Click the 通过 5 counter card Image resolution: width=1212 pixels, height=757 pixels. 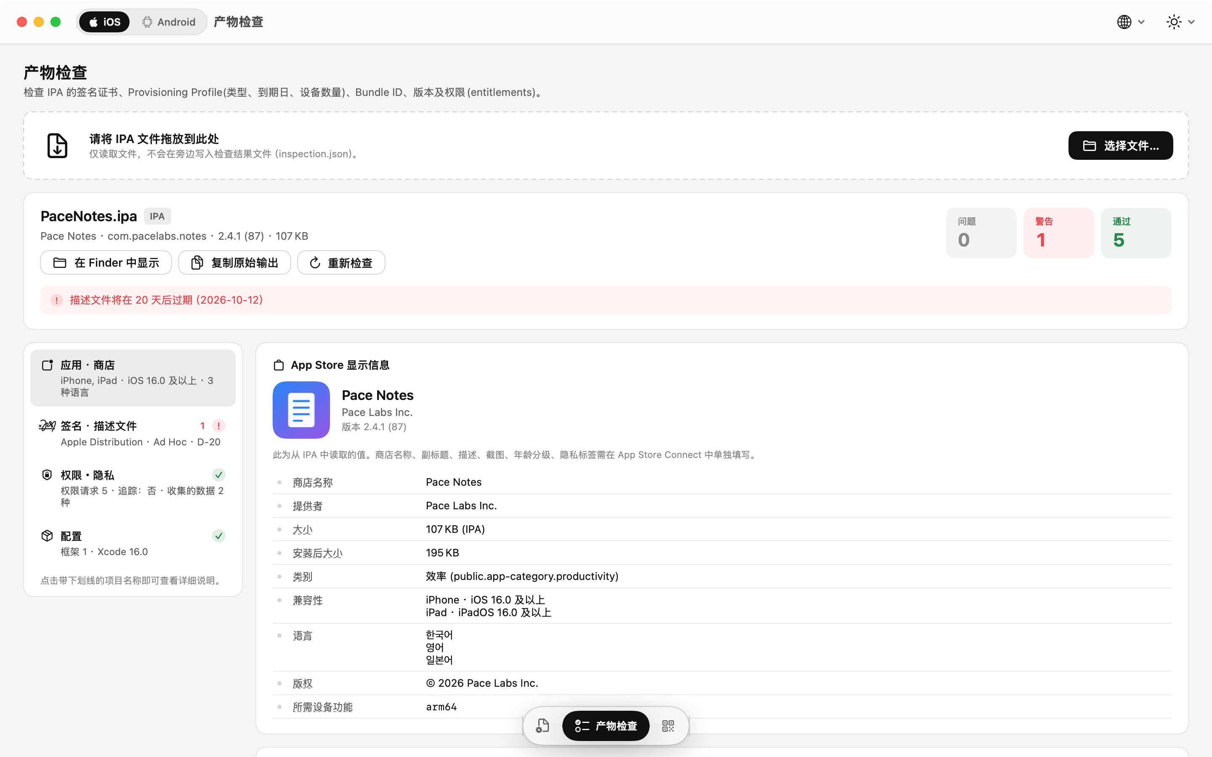pos(1136,233)
